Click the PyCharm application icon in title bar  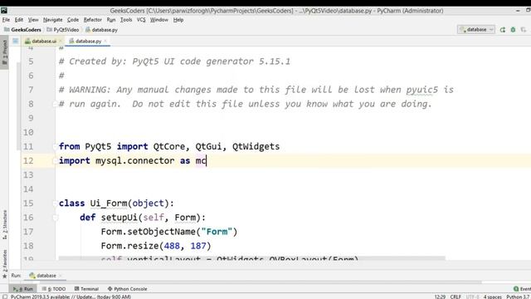[4, 11]
